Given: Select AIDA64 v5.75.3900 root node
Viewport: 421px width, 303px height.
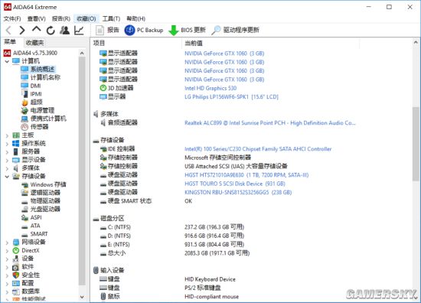Looking at the screenshot, I should 31,53.
